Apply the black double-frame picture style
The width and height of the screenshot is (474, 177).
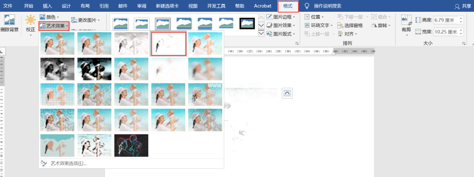pos(247,24)
